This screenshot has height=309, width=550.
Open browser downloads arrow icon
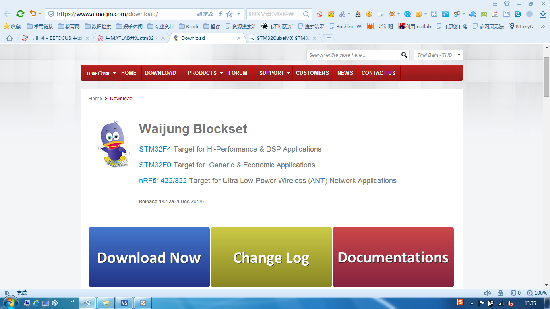pos(542,14)
